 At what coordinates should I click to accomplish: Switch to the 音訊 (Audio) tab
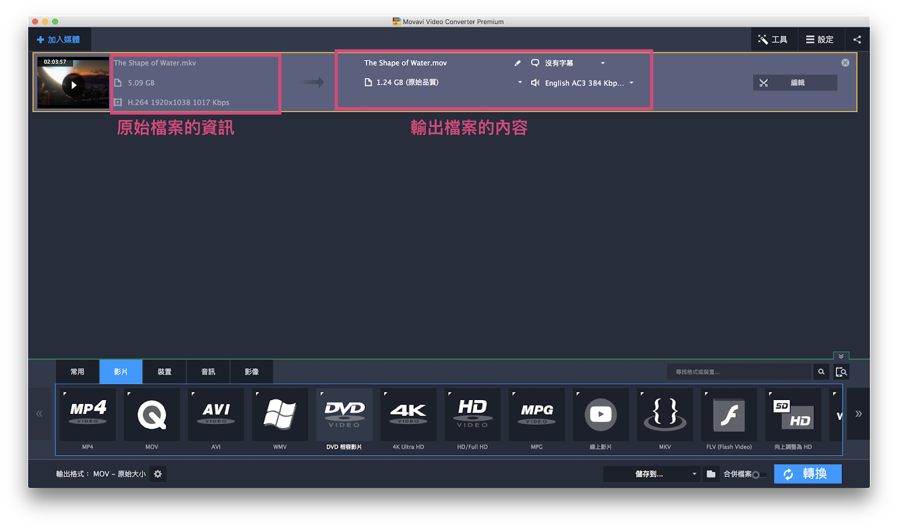tap(208, 371)
